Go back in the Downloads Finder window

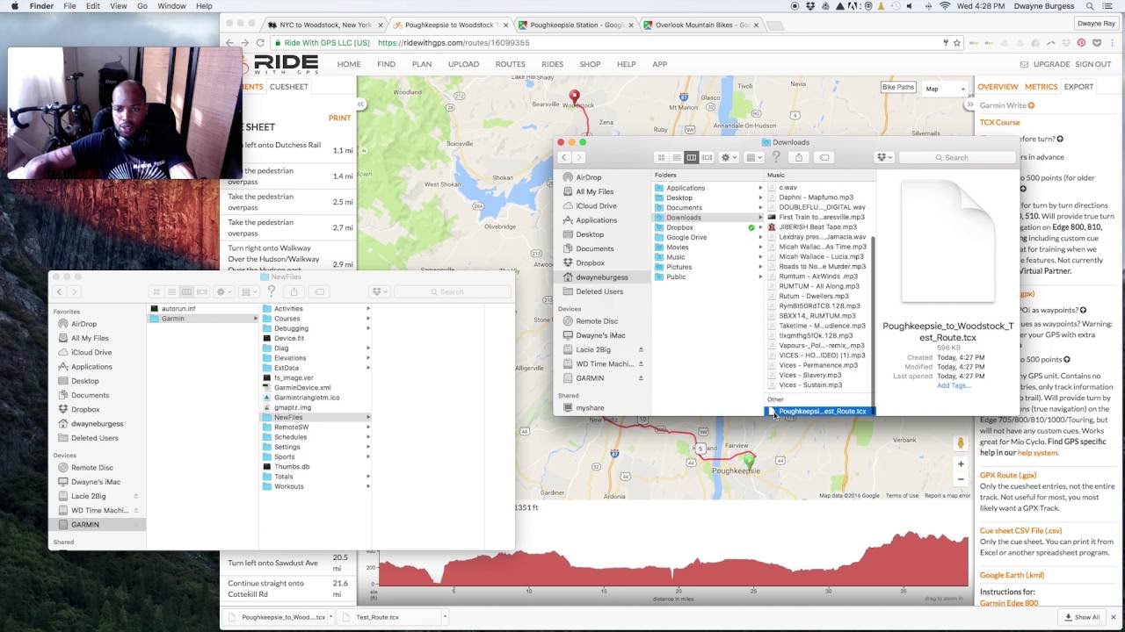point(564,157)
